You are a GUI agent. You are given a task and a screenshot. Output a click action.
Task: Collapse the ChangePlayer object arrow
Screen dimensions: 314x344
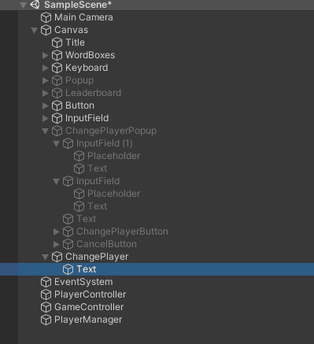tap(45, 257)
